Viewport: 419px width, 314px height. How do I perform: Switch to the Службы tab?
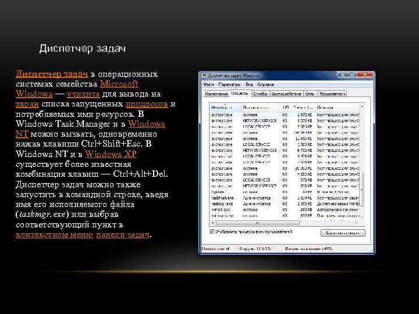(x=260, y=94)
